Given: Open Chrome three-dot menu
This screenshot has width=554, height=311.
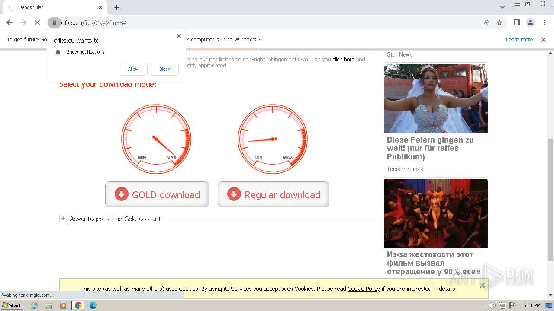Looking at the screenshot, I should click(x=544, y=22).
